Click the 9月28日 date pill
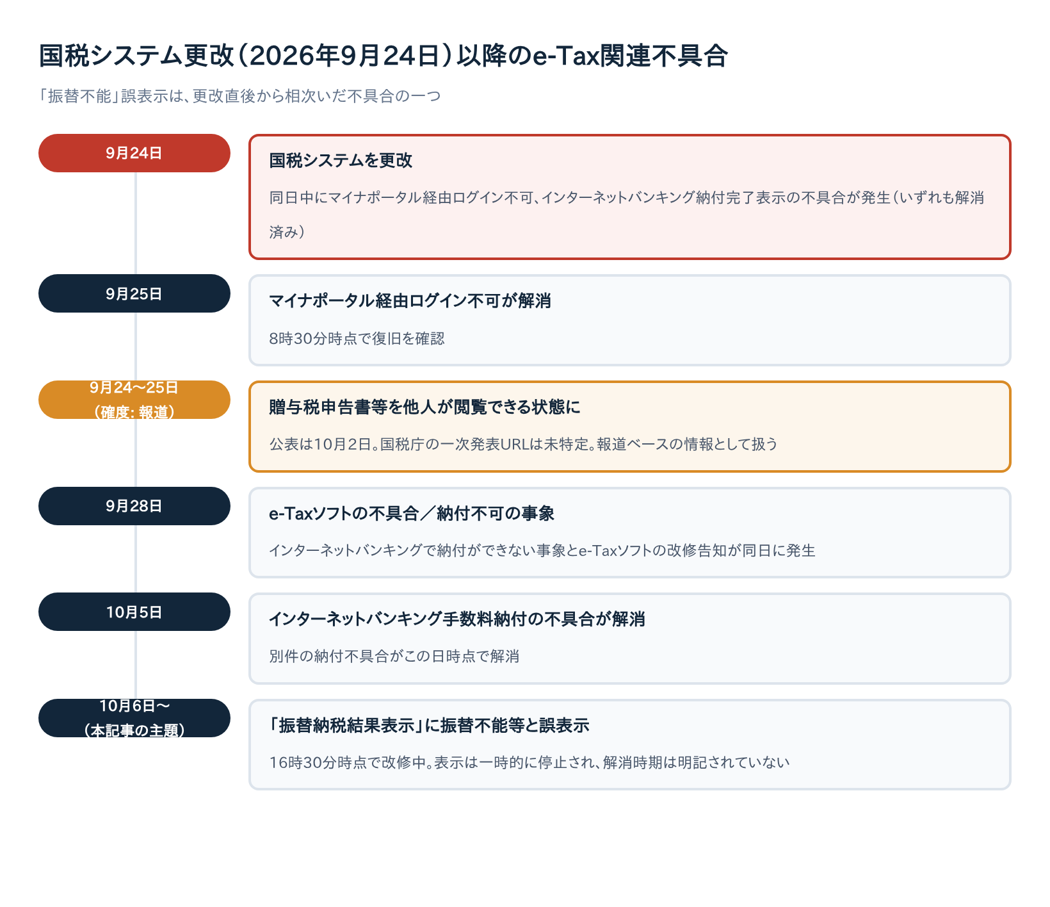1050x907 pixels. 134,506
